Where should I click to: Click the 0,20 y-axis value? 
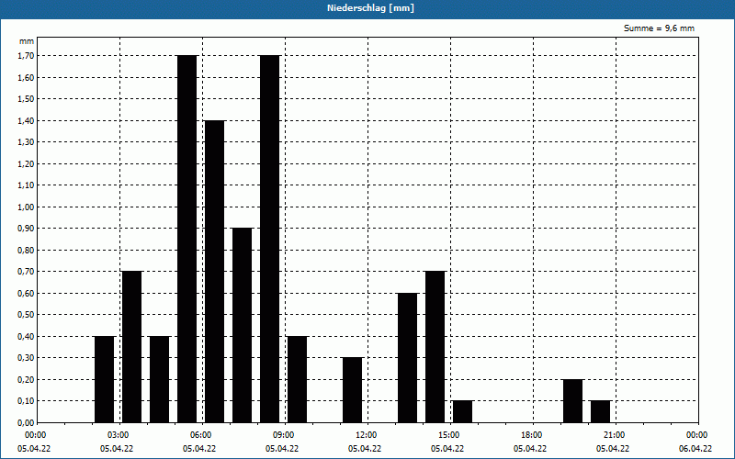26,379
